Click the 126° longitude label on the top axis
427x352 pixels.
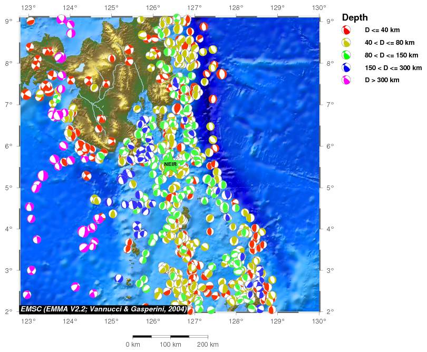tap(153, 8)
